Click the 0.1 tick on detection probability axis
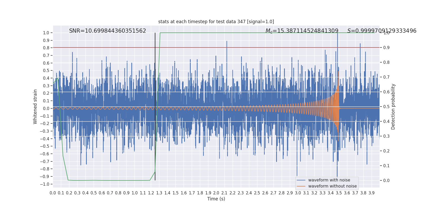The width and height of the screenshot is (422, 211). (386, 166)
